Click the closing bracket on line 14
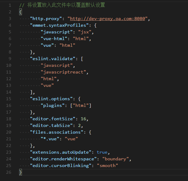Viewport: 188px width, 181px height. [x=31, y=92]
